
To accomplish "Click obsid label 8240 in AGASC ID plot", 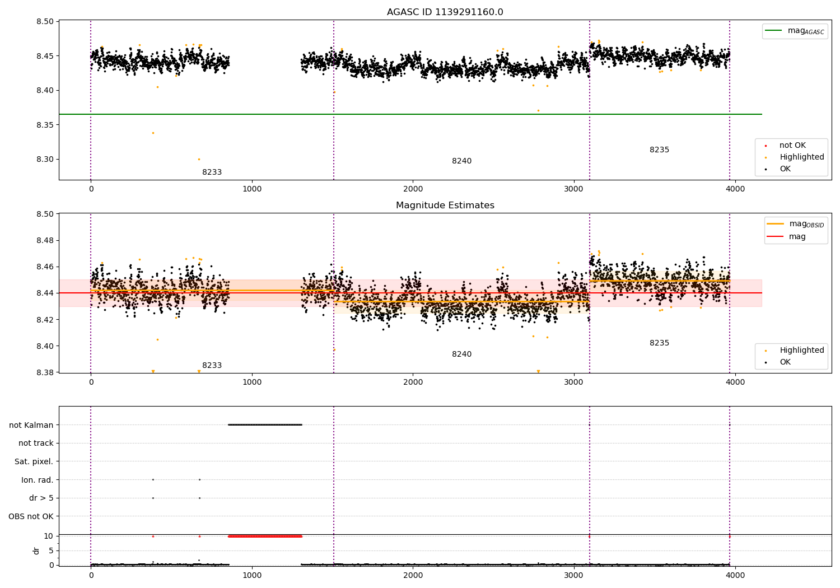I will [461, 161].
